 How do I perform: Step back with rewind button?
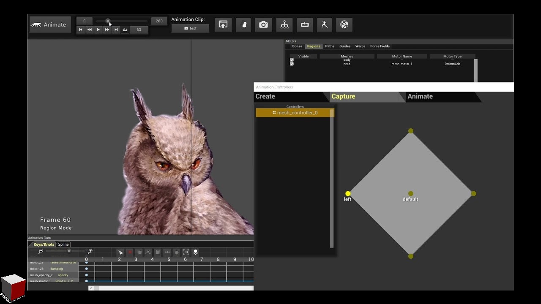pyautogui.click(x=90, y=30)
